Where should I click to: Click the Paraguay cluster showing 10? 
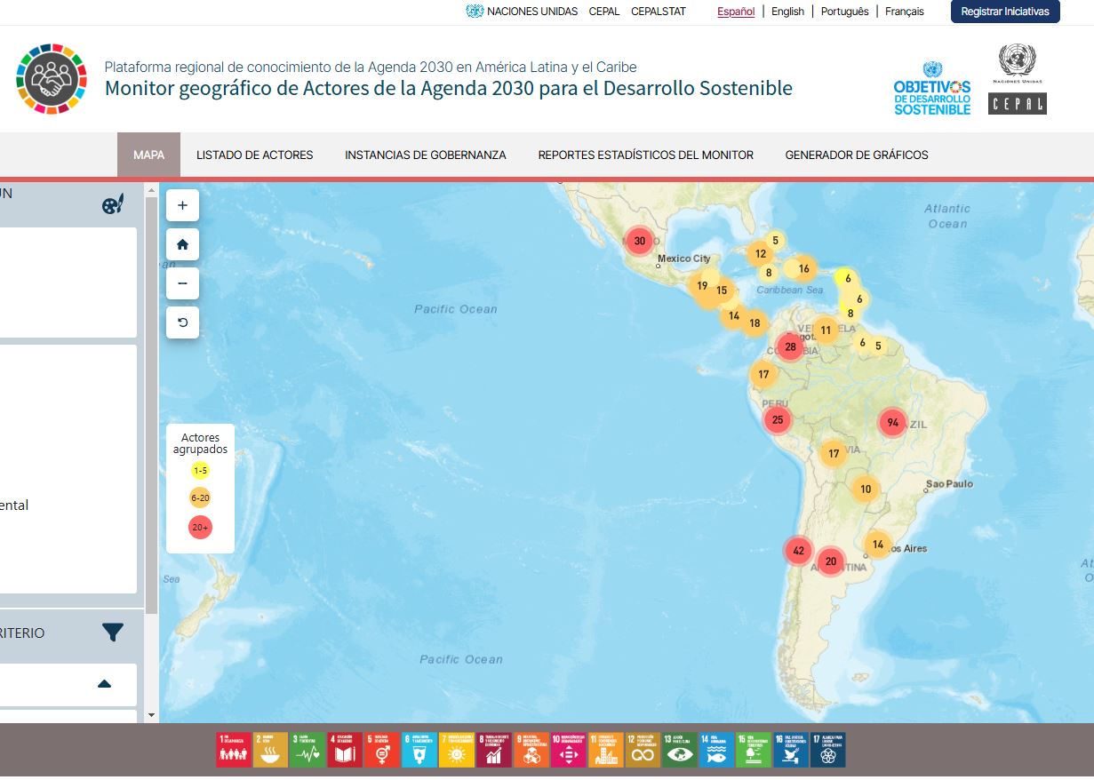pos(866,489)
